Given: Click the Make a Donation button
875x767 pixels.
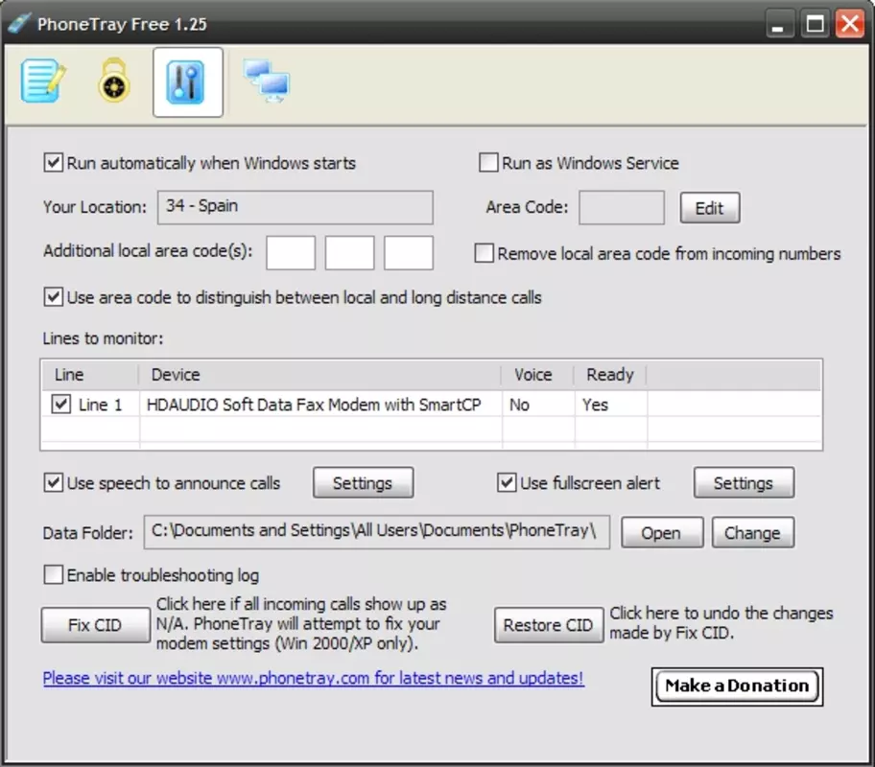Looking at the screenshot, I should click(737, 686).
